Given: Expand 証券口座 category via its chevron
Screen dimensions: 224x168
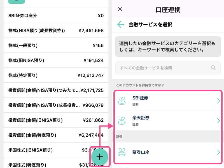Looking at the screenshot, I should point(218,152).
